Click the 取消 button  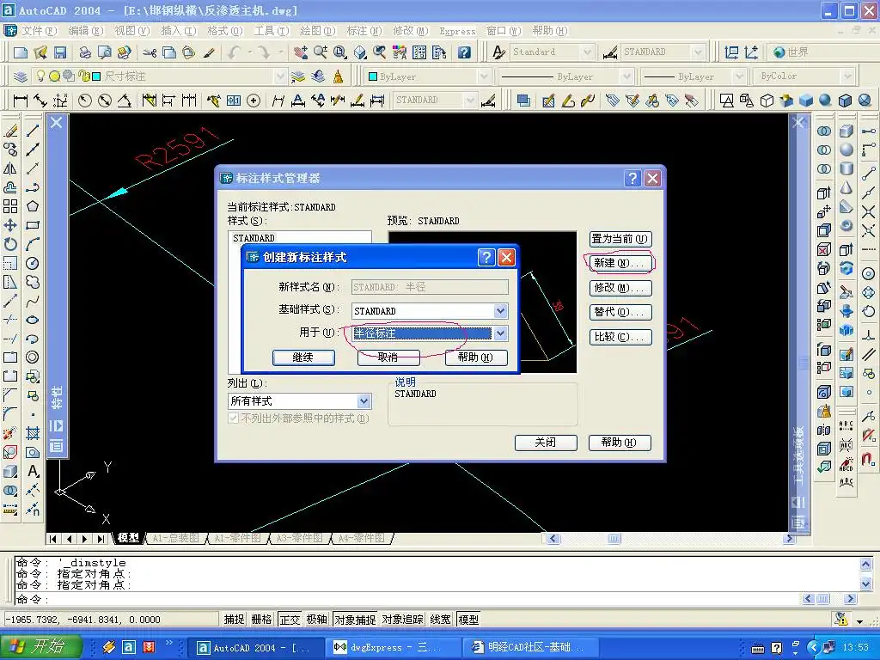(x=388, y=357)
